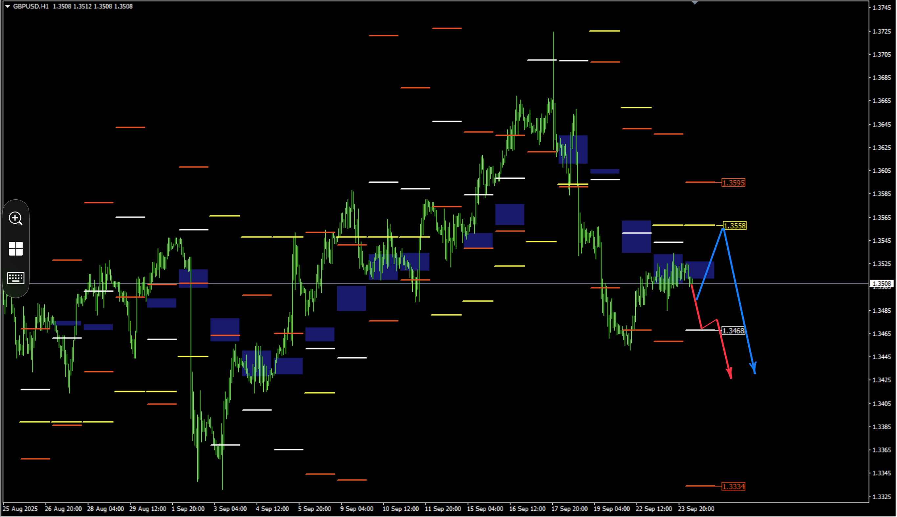
Task: Click the GBPUSD,H1 symbol title text
Action: click(31, 6)
